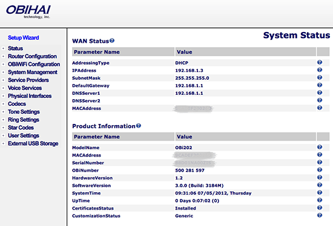Open help for SoftwareVersion row

pyautogui.click(x=320, y=185)
